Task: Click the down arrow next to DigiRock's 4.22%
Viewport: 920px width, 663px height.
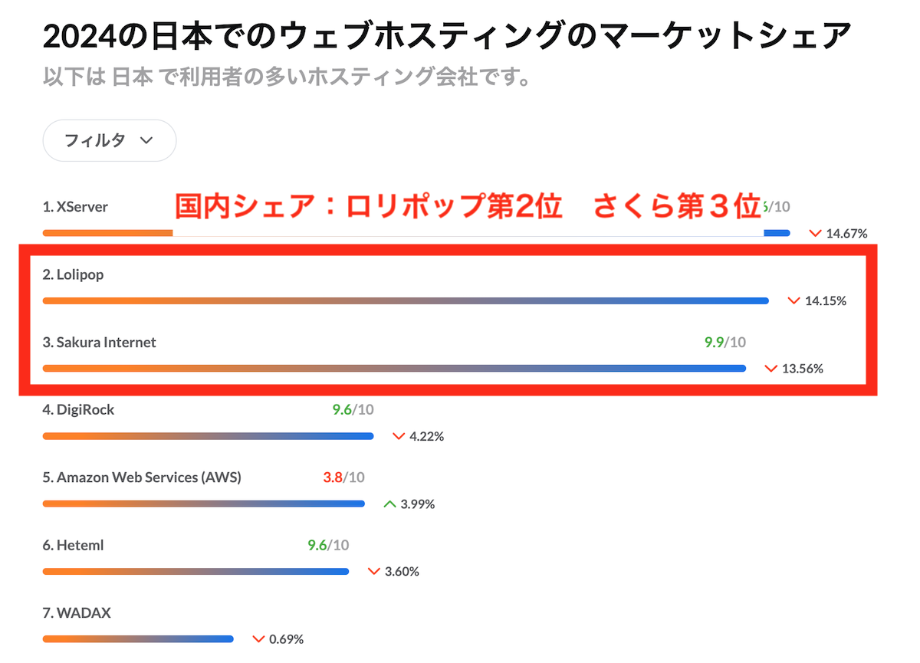Action: click(398, 435)
